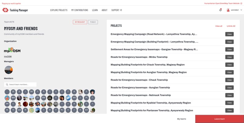View Building Footprints for Chauk Township
244x123 pixels.
[229, 65]
